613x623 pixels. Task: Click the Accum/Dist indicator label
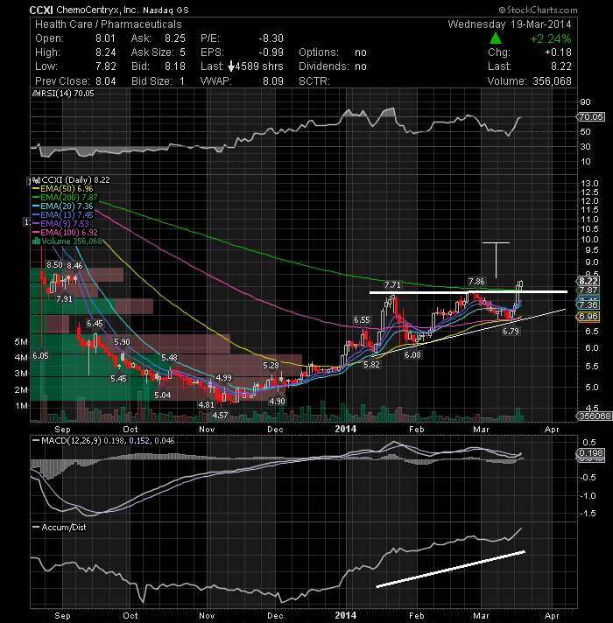pyautogui.click(x=64, y=528)
